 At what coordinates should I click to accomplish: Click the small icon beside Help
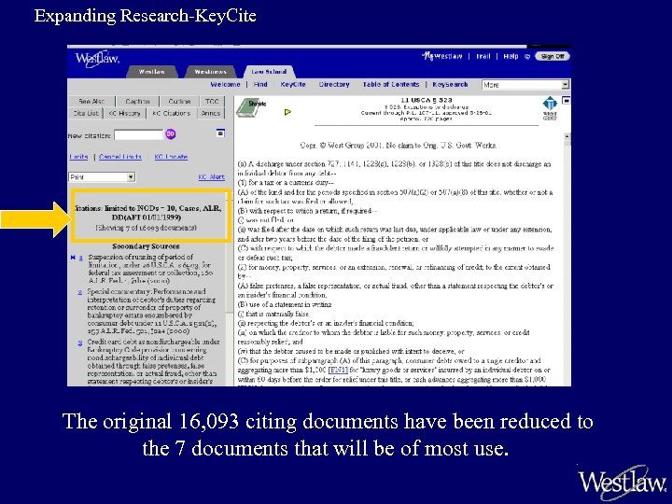(x=527, y=56)
